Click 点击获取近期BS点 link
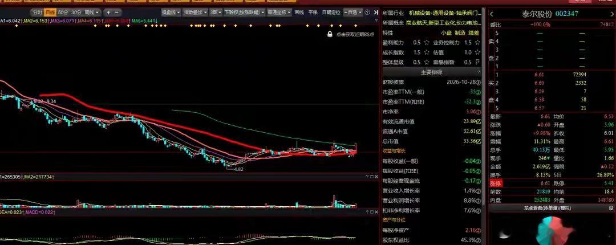Image resolution: width=616 pixels, height=245 pixels. pos(355,34)
